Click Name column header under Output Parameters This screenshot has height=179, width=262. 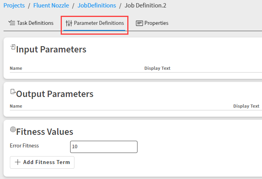point(16,106)
